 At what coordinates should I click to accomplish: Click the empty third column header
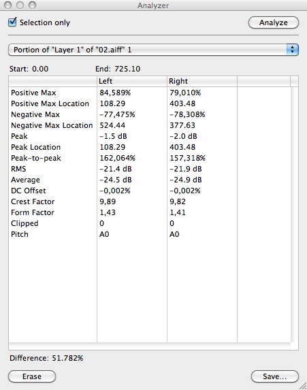tap(263, 81)
